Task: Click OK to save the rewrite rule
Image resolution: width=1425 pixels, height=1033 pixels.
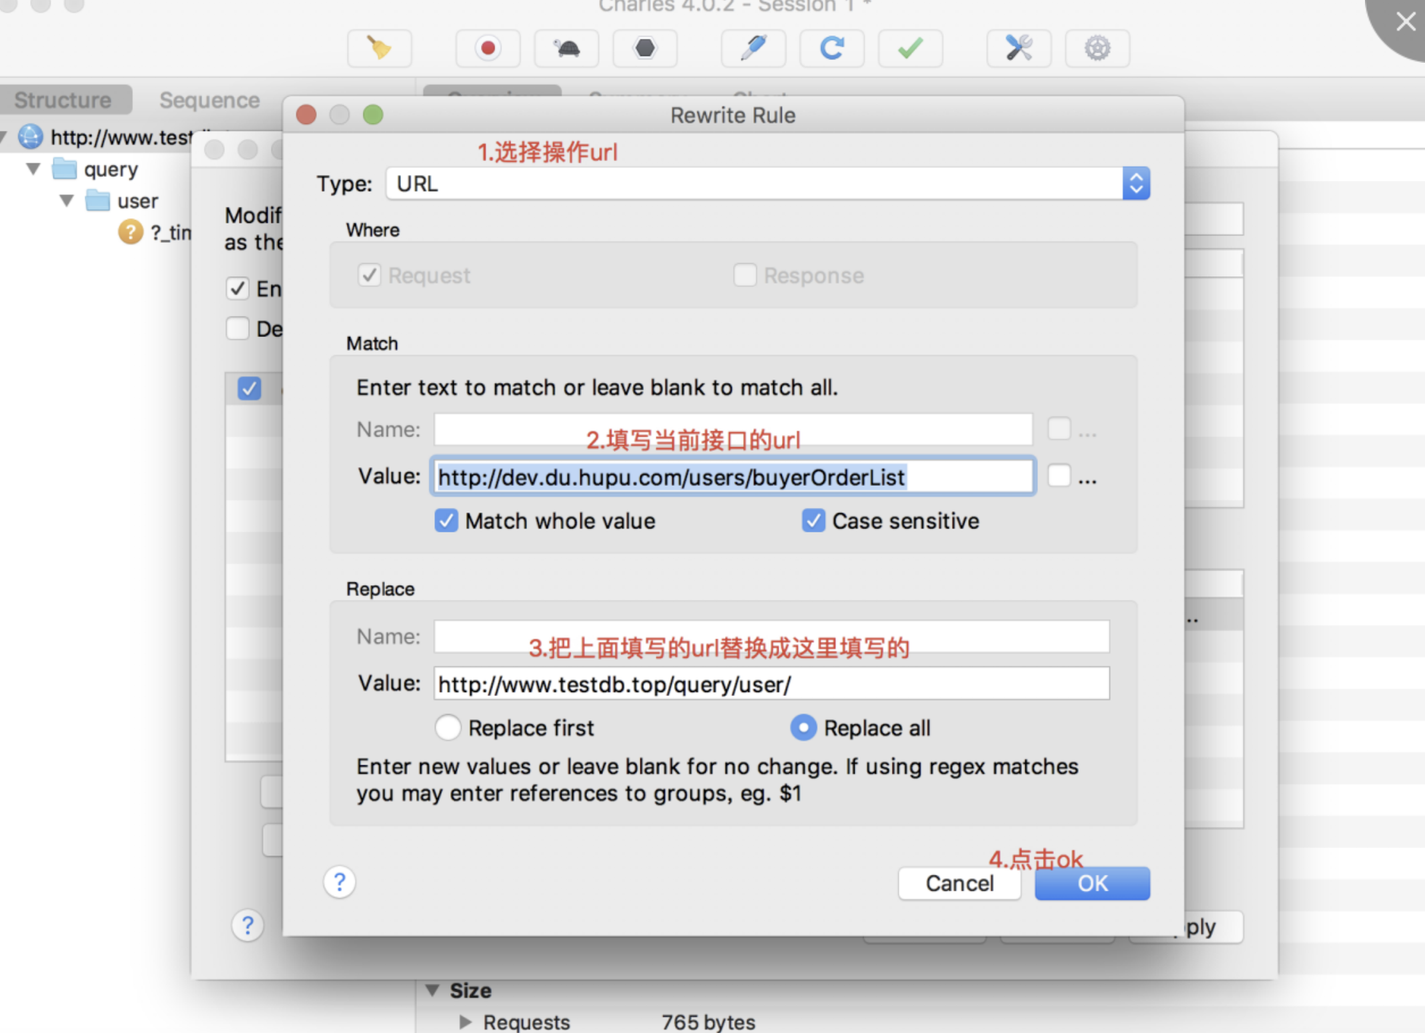Action: (x=1092, y=883)
